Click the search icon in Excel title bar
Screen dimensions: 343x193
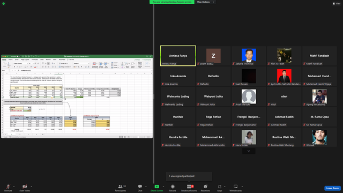[147, 56]
